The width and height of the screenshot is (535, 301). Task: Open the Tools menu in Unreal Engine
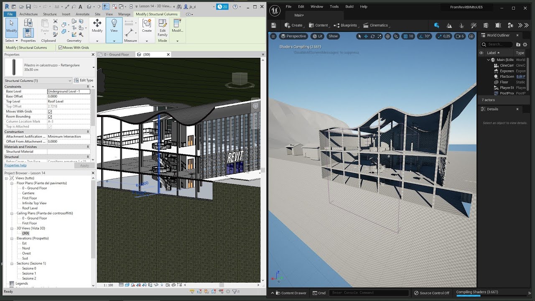[x=334, y=7]
